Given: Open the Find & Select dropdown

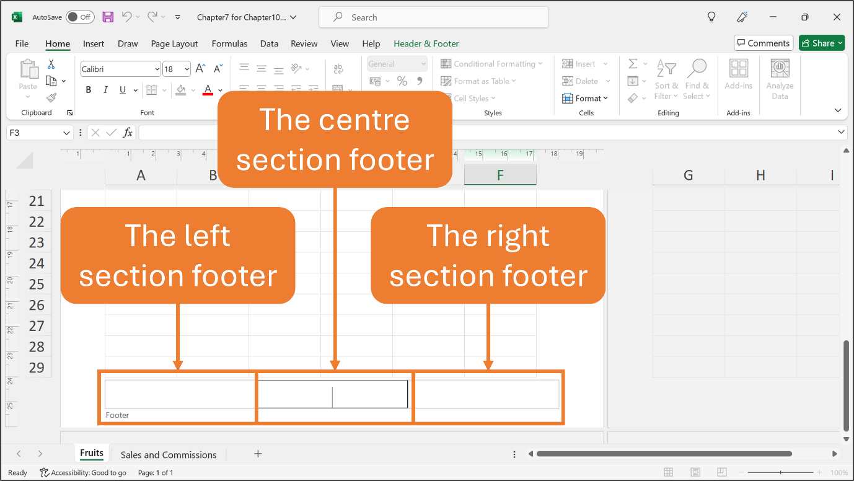Looking at the screenshot, I should [x=697, y=79].
